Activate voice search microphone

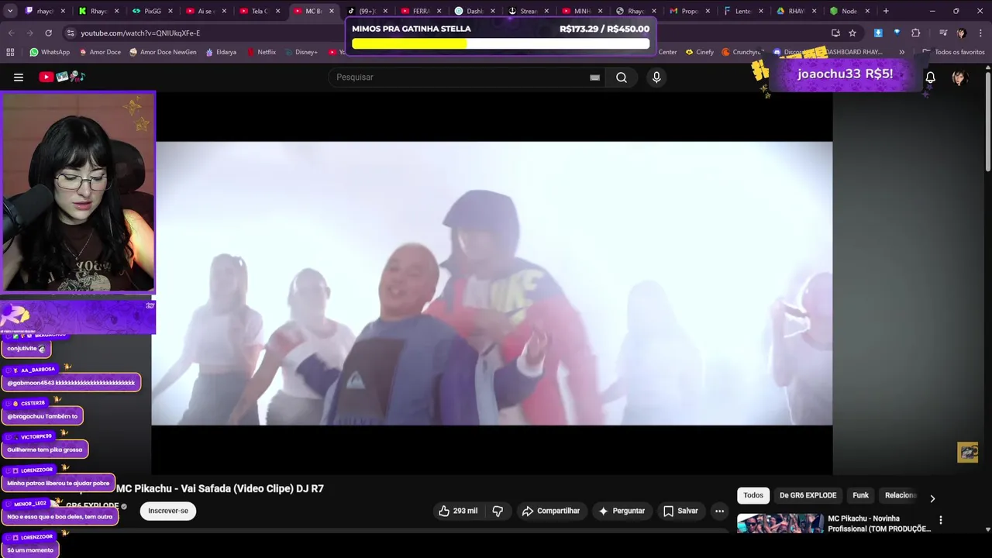click(x=656, y=77)
